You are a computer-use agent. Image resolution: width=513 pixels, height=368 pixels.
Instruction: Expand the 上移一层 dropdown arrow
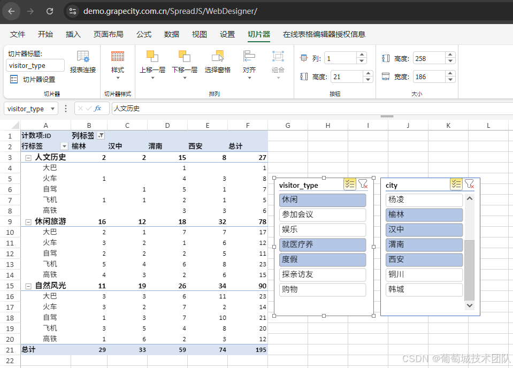click(152, 78)
